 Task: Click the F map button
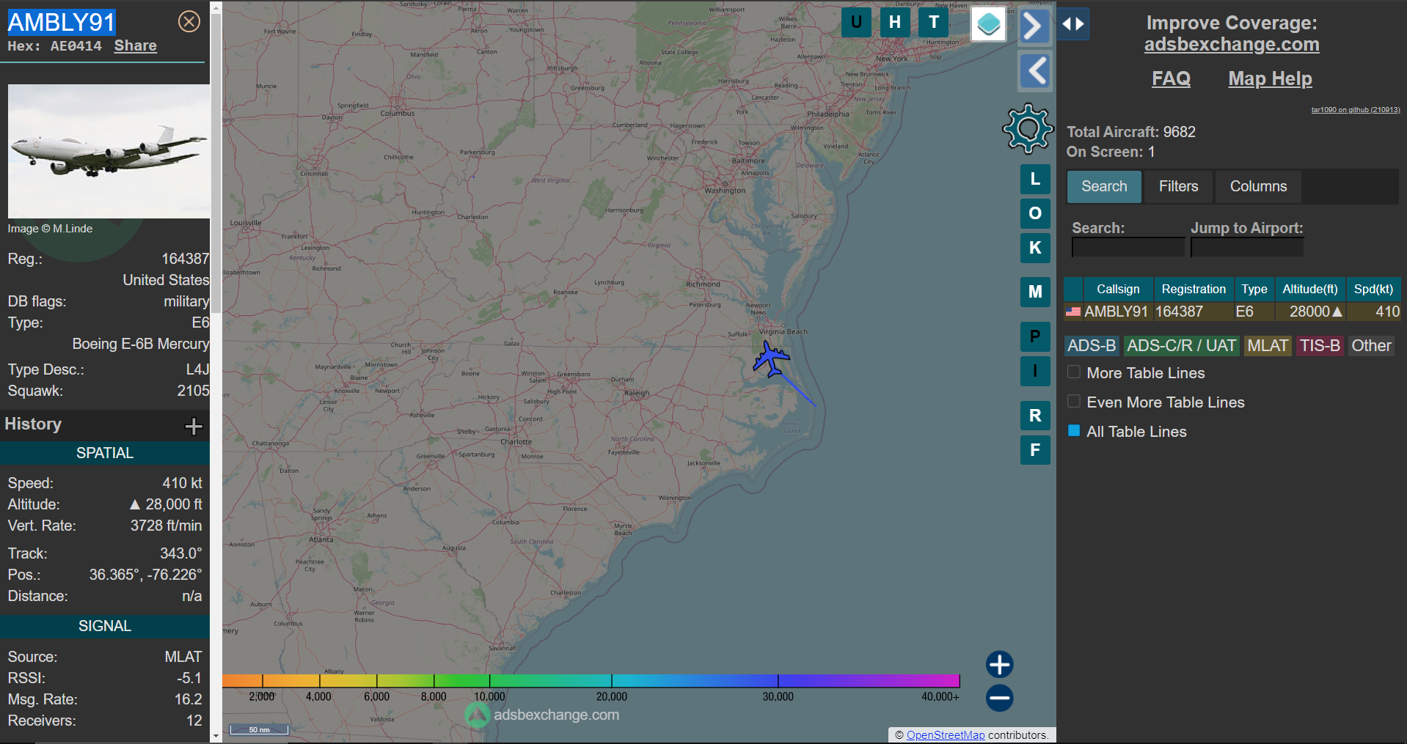click(x=1035, y=450)
